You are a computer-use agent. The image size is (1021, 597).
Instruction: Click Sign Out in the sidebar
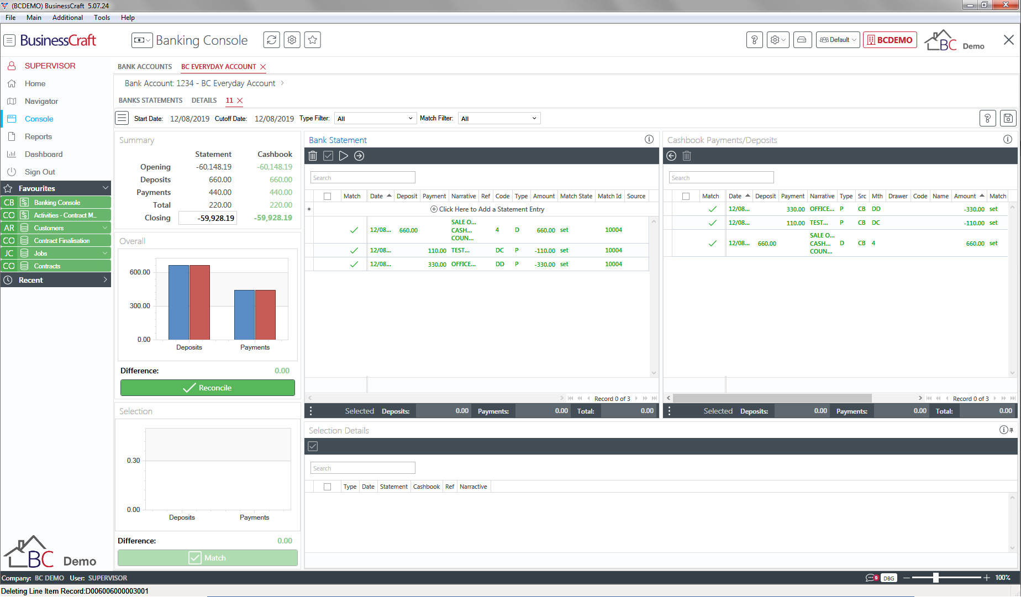click(x=40, y=172)
